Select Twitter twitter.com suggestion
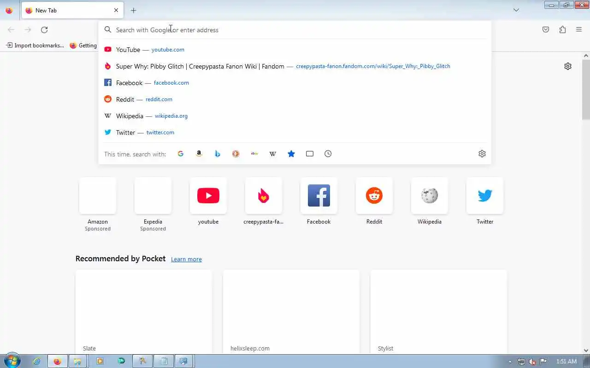590x368 pixels. pyautogui.click(x=295, y=132)
